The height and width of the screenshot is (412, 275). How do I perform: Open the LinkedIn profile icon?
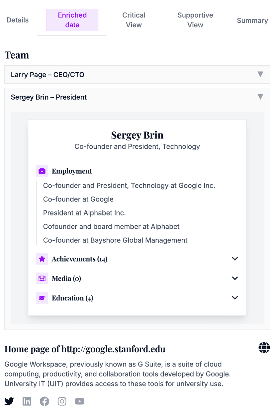27,401
